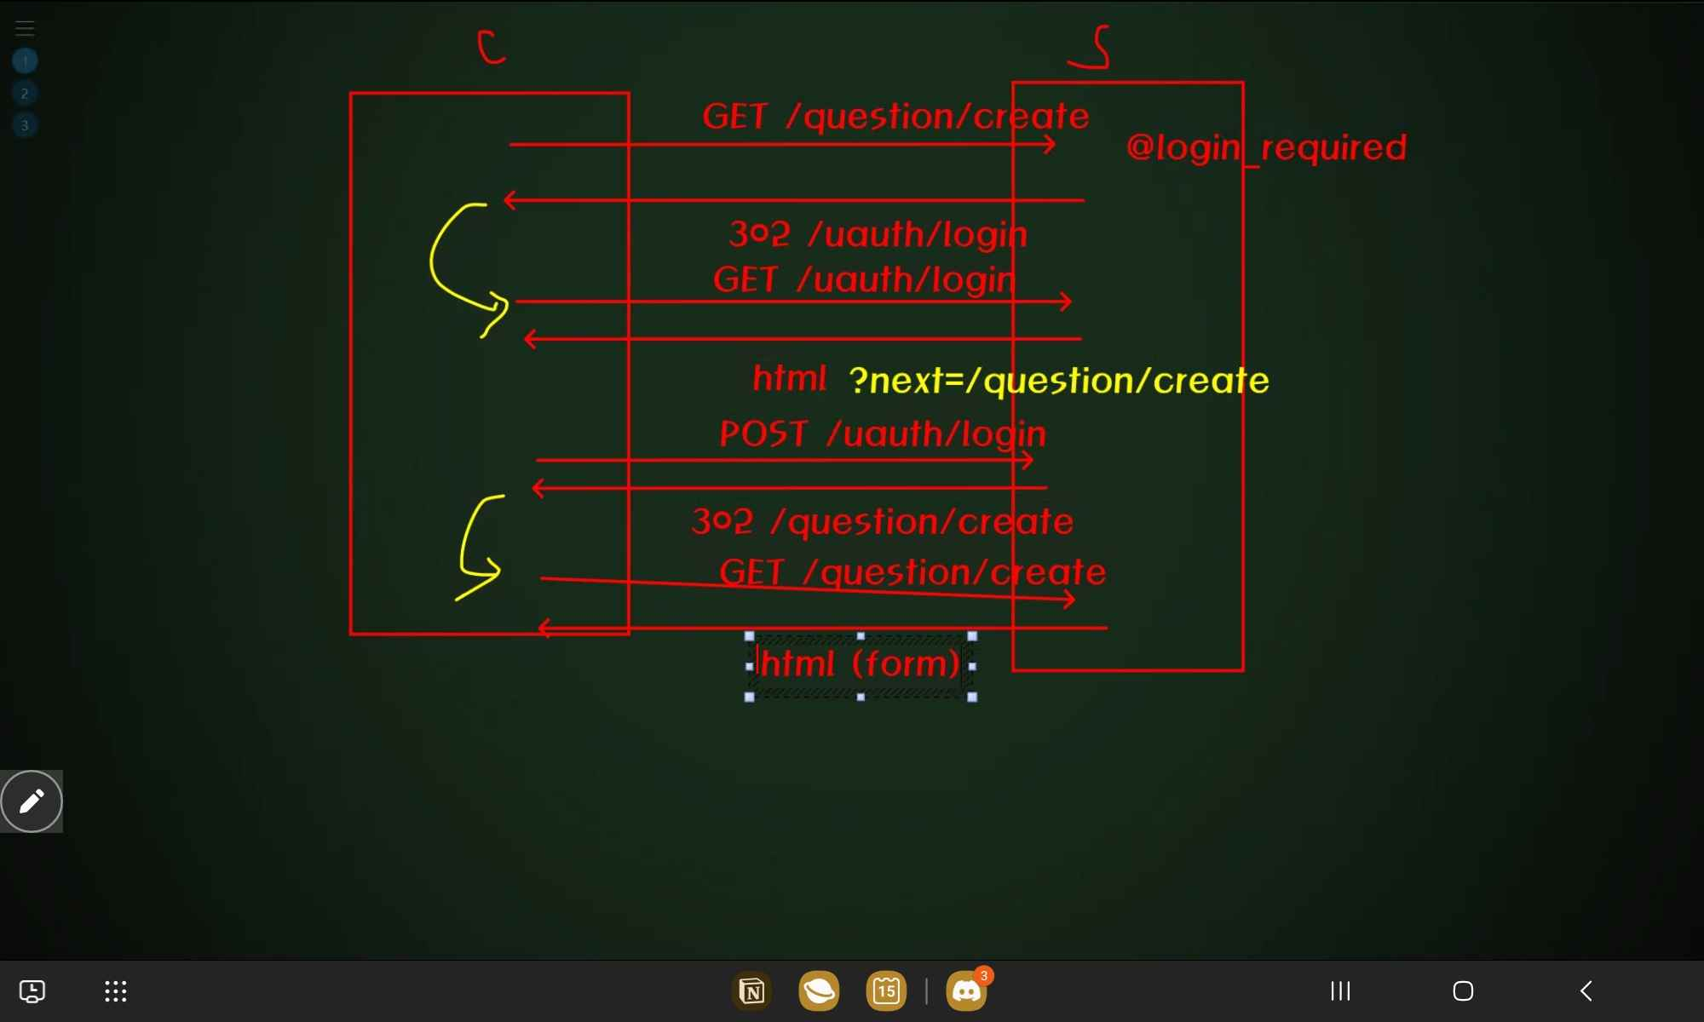The image size is (1704, 1022).
Task: Grab the top-left selection handle
Action: click(x=750, y=636)
